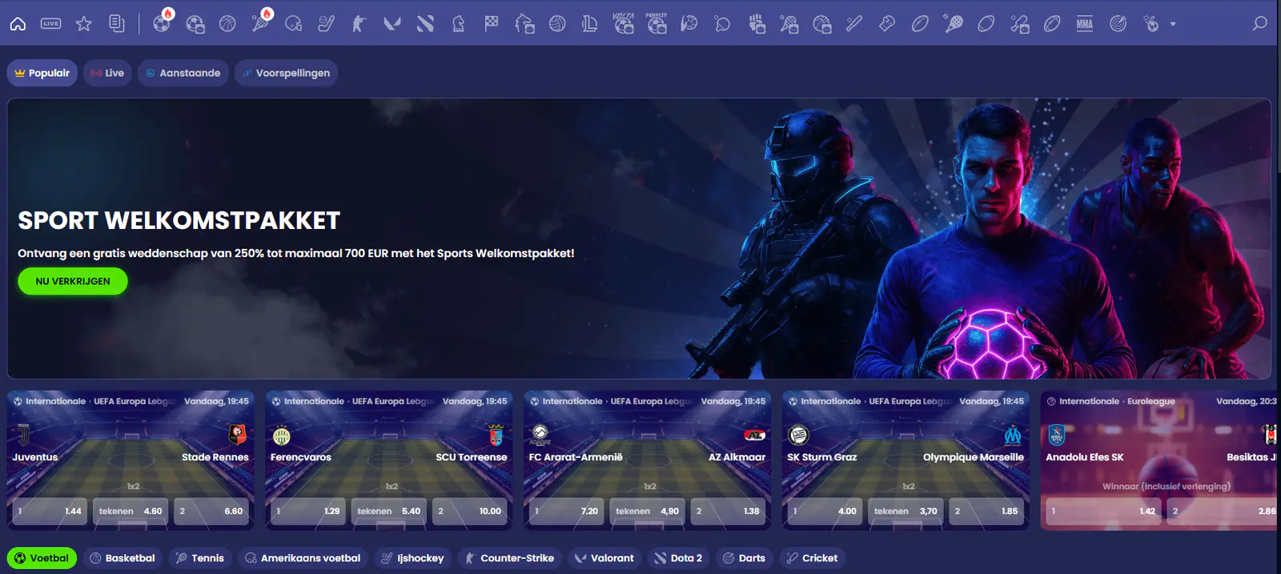The image size is (1281, 574).
Task: Select the Volta football icon
Action: pyautogui.click(x=624, y=23)
